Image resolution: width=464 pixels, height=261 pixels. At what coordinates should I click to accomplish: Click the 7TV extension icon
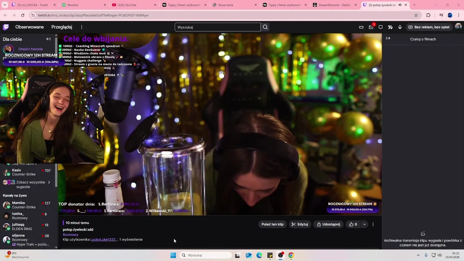[390, 27]
